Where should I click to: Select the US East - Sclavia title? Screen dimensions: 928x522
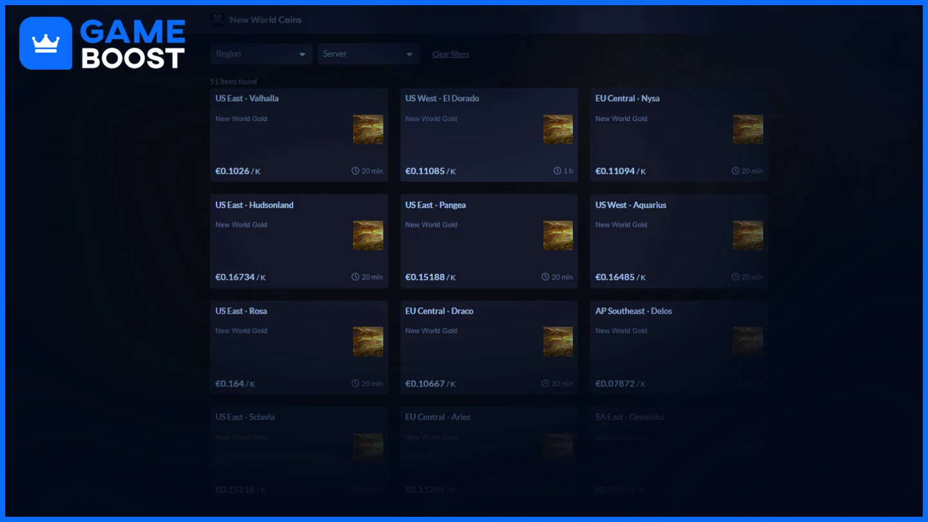pos(245,417)
